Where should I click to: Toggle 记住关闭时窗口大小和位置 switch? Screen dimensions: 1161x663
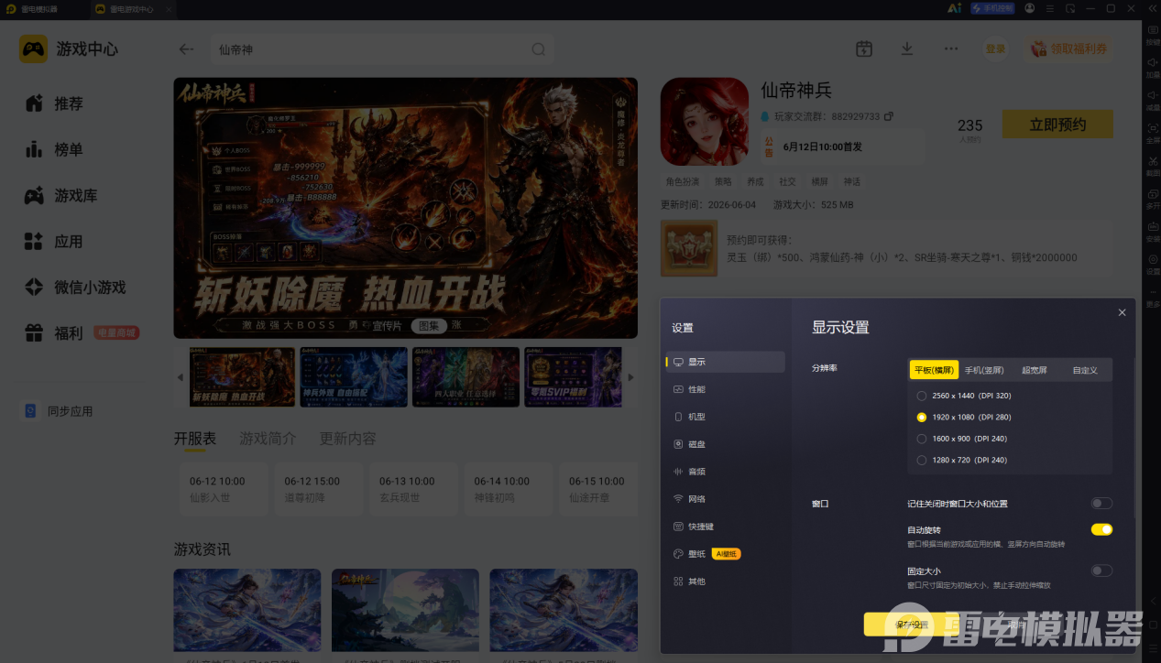click(1101, 503)
